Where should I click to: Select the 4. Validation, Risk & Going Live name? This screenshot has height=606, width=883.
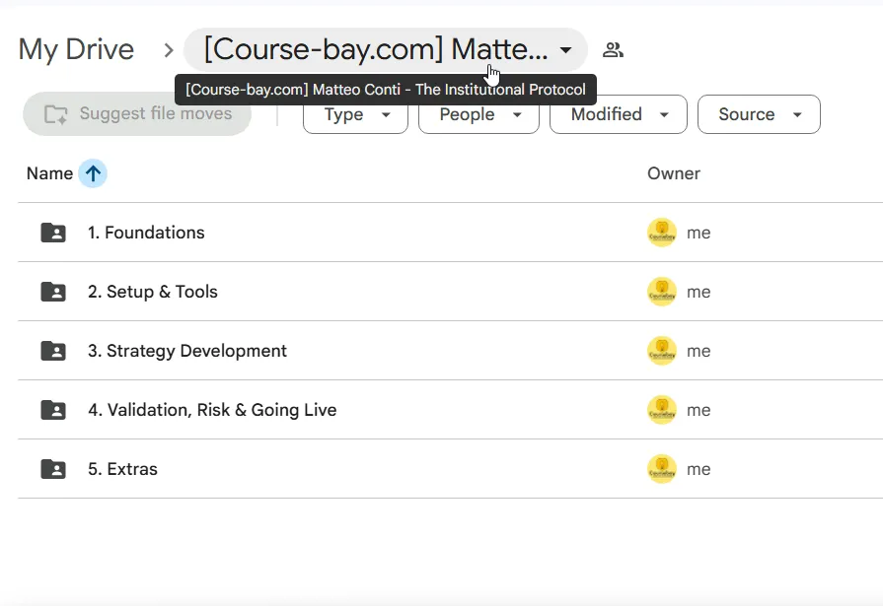coord(212,410)
